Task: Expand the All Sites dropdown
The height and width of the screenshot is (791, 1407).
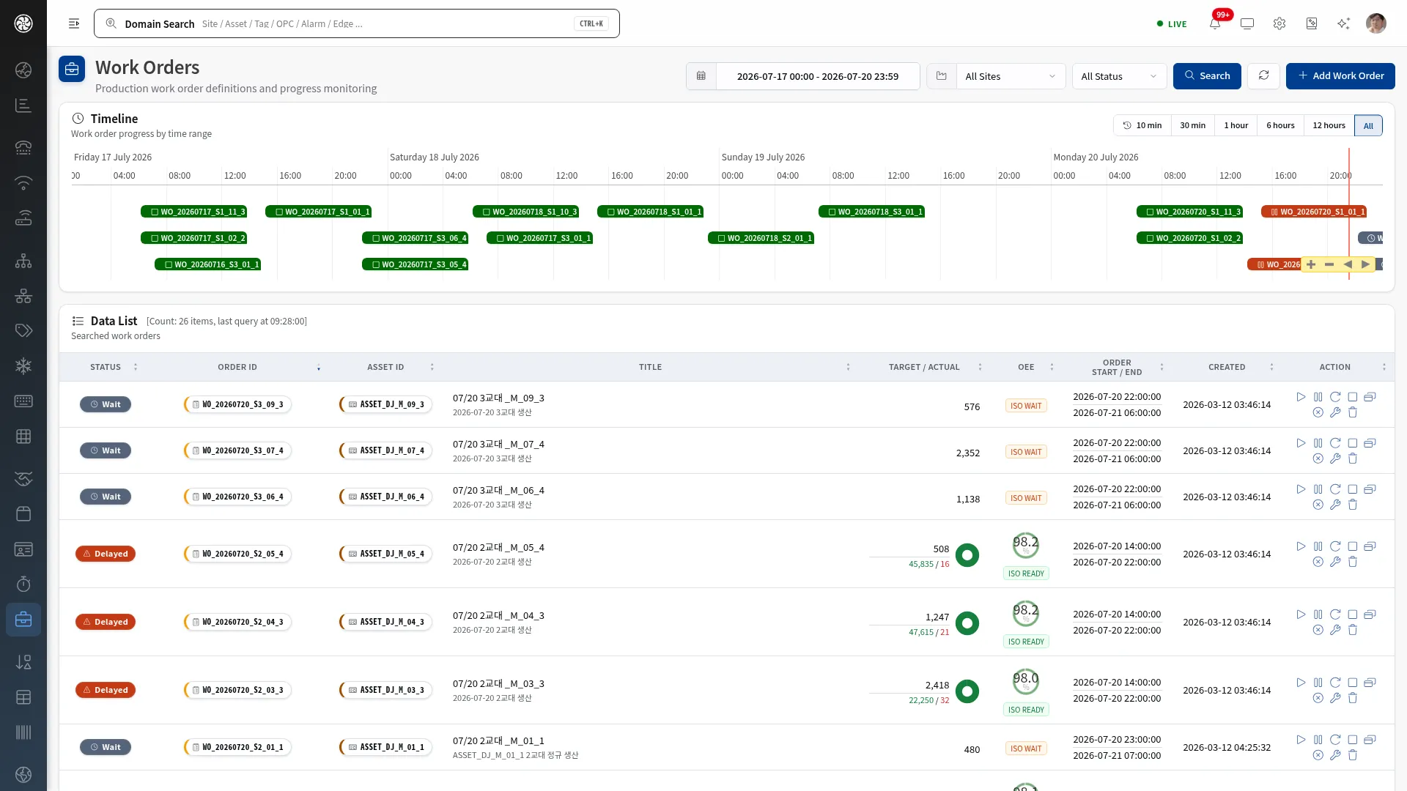Action: (1011, 76)
